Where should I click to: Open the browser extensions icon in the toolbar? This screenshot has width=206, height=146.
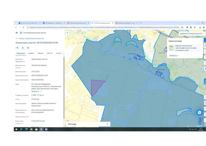[195, 27]
